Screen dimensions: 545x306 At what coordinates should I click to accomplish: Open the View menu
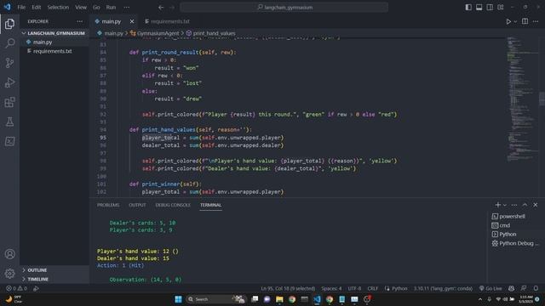81,8
